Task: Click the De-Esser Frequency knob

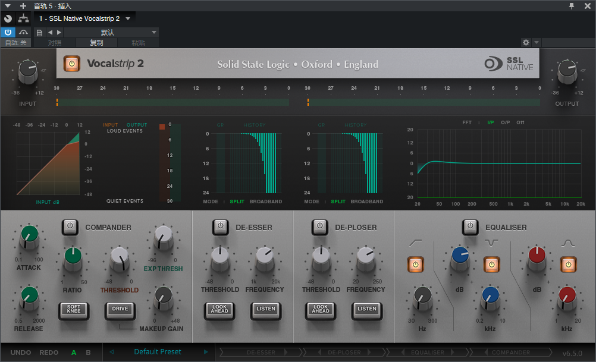Action: click(265, 259)
